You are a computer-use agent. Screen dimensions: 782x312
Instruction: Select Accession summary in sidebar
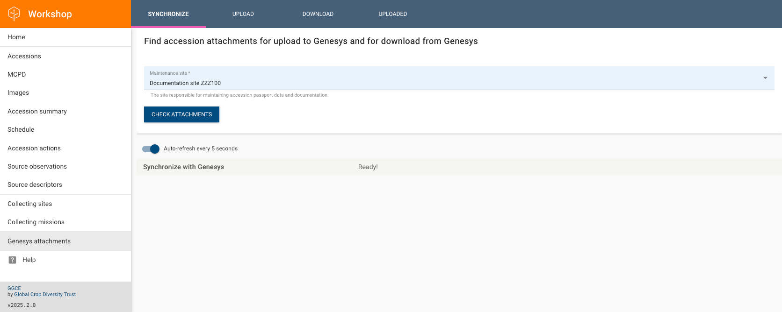pyautogui.click(x=37, y=112)
